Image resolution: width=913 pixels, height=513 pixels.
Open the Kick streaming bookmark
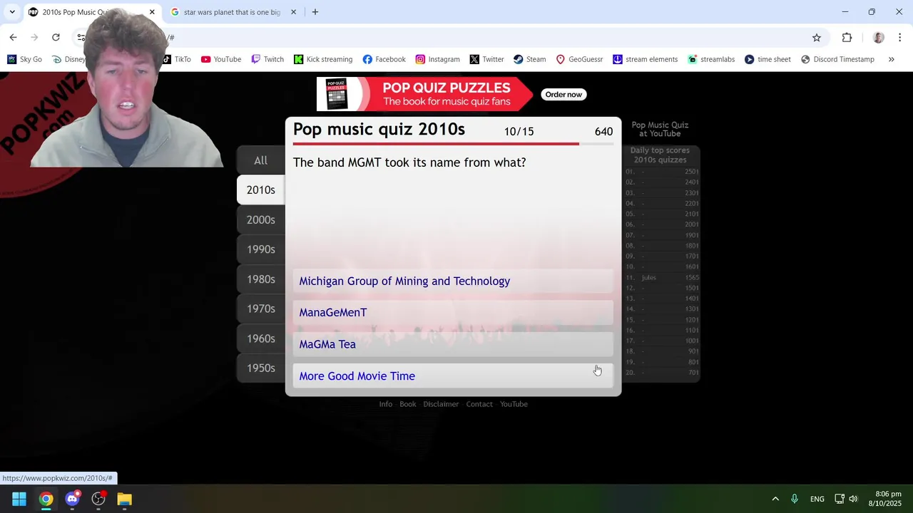[x=323, y=59]
